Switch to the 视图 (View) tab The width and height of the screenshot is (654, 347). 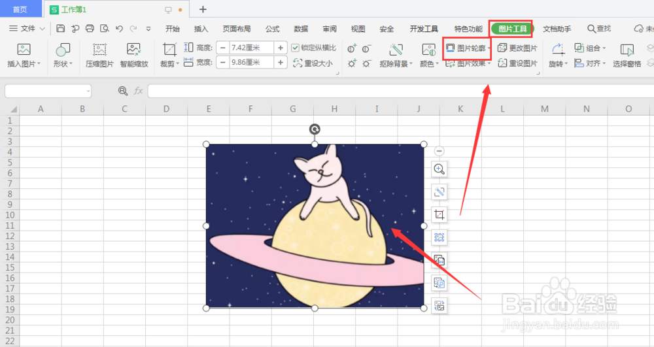tap(358, 29)
